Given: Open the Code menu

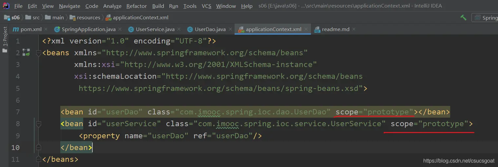Looking at the screenshot, I should [x=92, y=6].
